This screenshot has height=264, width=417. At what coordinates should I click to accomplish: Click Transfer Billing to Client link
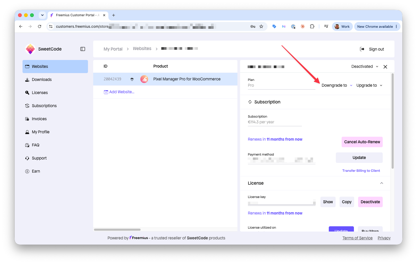pos(361,171)
